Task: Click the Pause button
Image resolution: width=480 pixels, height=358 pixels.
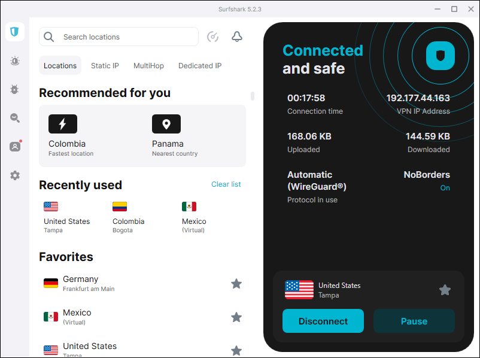Action: point(414,321)
